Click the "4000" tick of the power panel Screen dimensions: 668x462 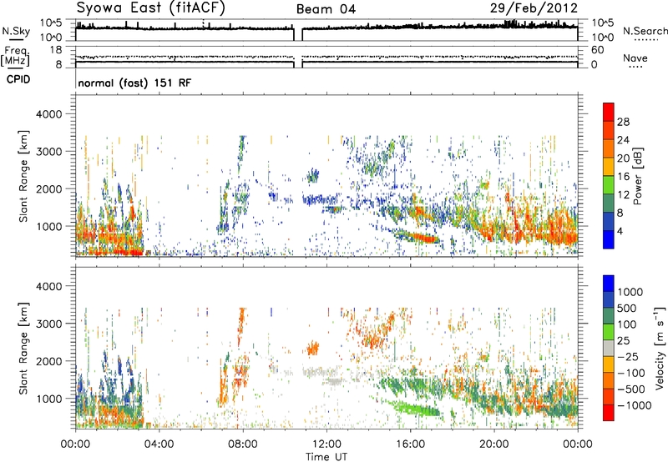coord(48,114)
